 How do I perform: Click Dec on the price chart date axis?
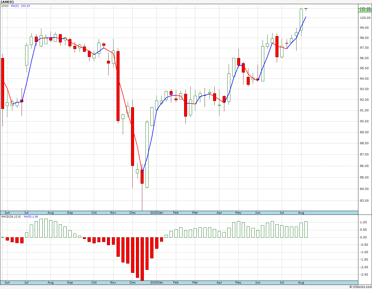pyautogui.click(x=133, y=213)
